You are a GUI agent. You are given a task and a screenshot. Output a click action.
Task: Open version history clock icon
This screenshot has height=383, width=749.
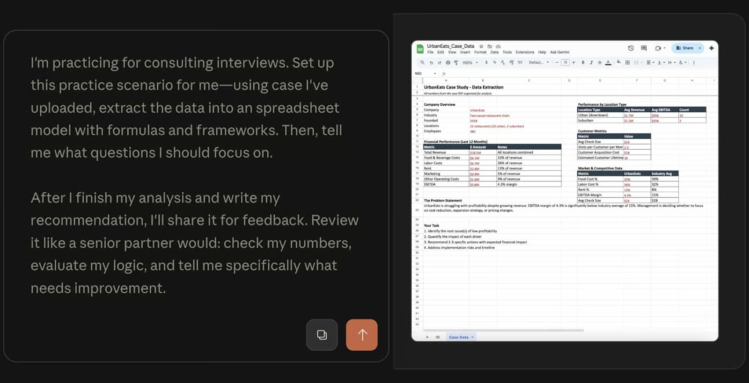pos(631,48)
